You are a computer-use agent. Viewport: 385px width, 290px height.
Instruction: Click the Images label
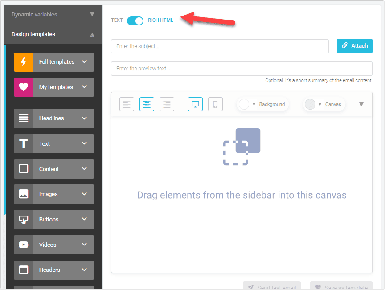(x=49, y=194)
